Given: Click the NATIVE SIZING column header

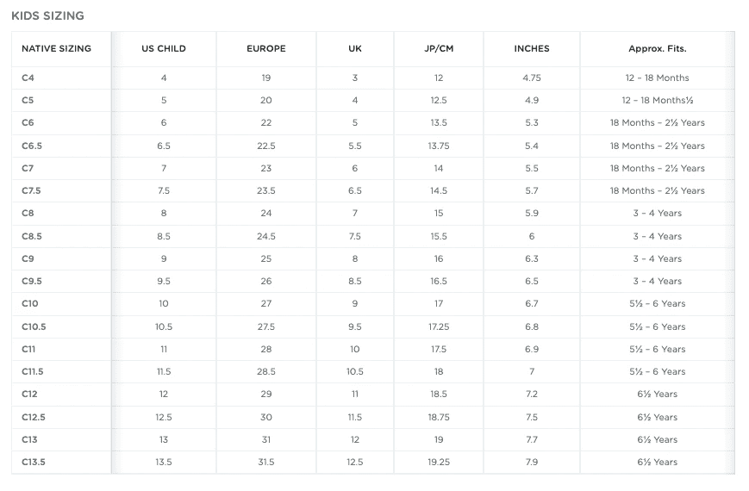Looking at the screenshot, I should tap(56, 49).
